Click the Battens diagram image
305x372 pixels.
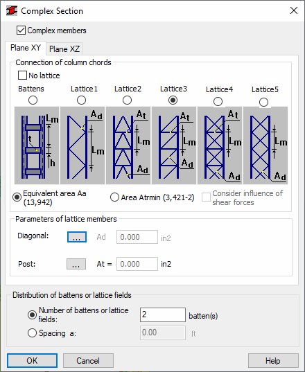[x=37, y=145]
